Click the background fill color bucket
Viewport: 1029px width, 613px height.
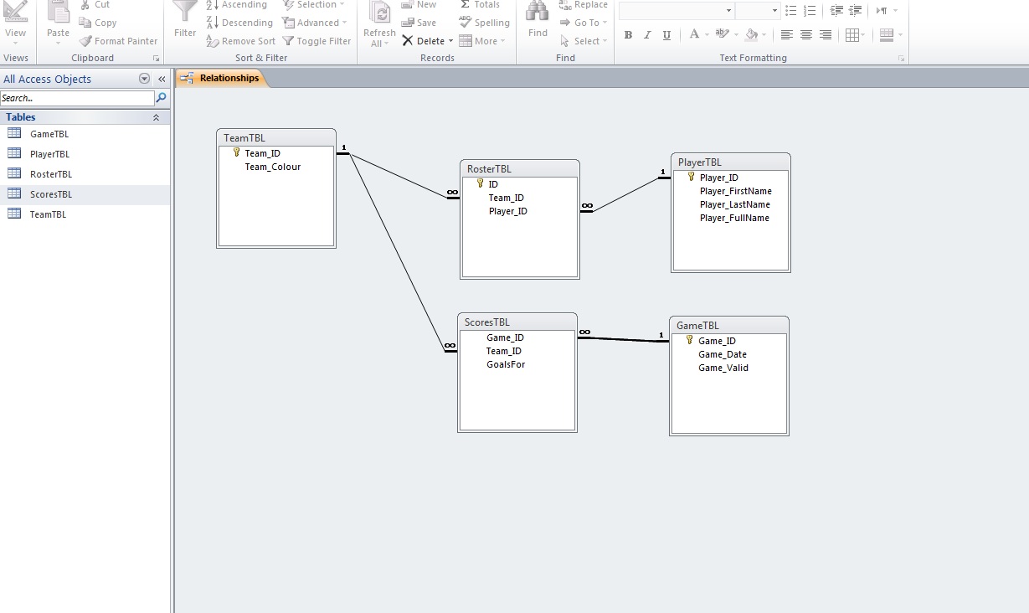[751, 35]
